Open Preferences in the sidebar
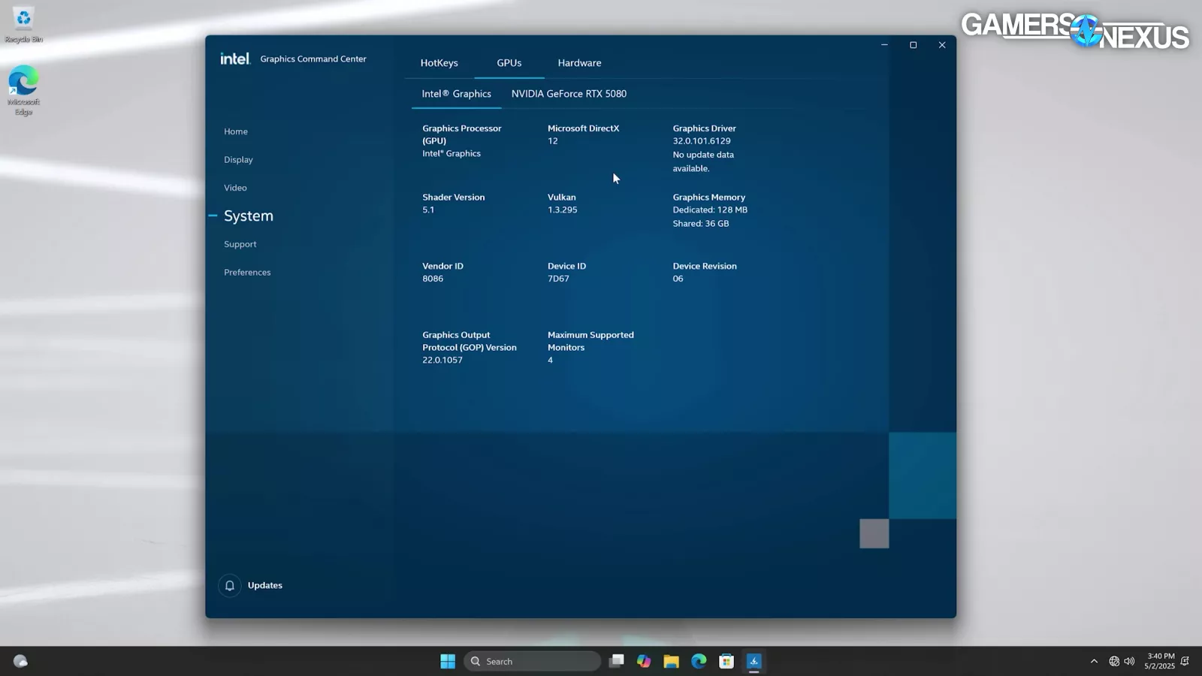Image resolution: width=1202 pixels, height=676 pixels. click(247, 273)
